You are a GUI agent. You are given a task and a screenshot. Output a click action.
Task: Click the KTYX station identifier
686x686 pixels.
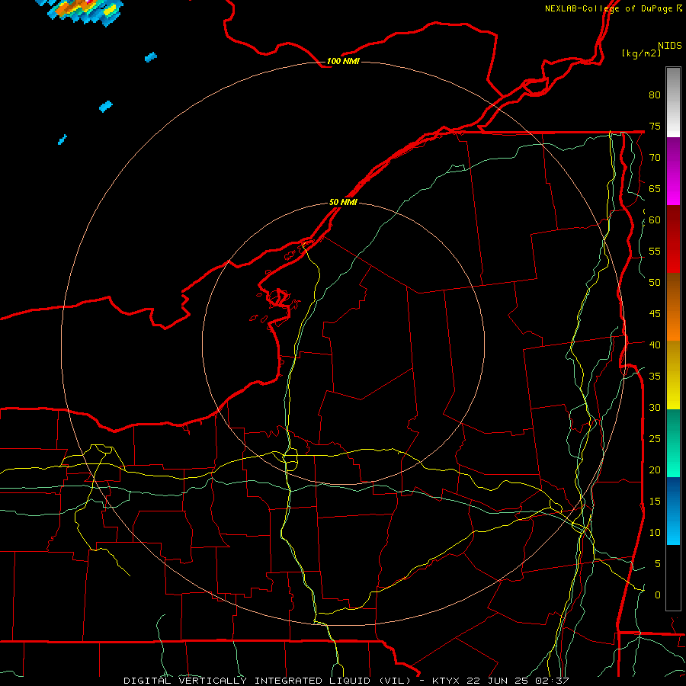[448, 681]
